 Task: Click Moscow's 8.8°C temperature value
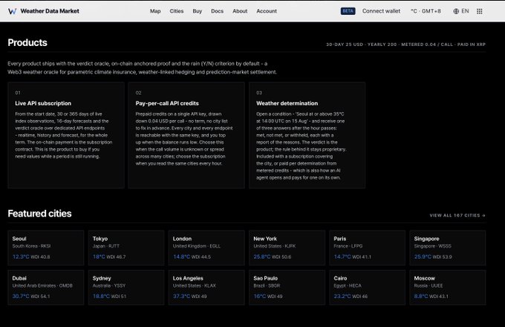point(421,296)
